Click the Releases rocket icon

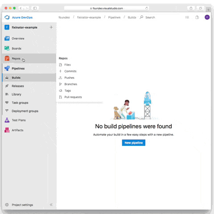click(x=7, y=86)
